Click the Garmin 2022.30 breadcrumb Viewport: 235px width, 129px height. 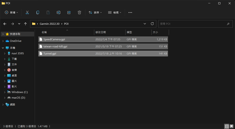pyautogui.click(x=50, y=24)
